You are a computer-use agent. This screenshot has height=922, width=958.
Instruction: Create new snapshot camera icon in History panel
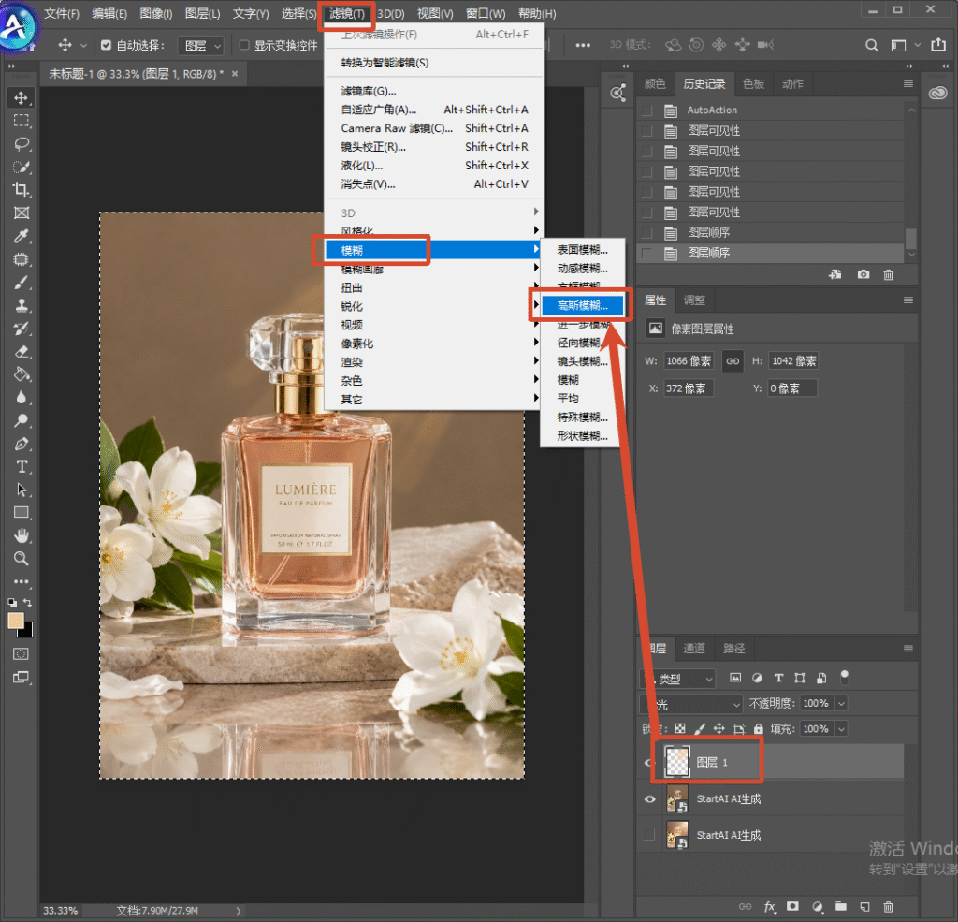[864, 274]
